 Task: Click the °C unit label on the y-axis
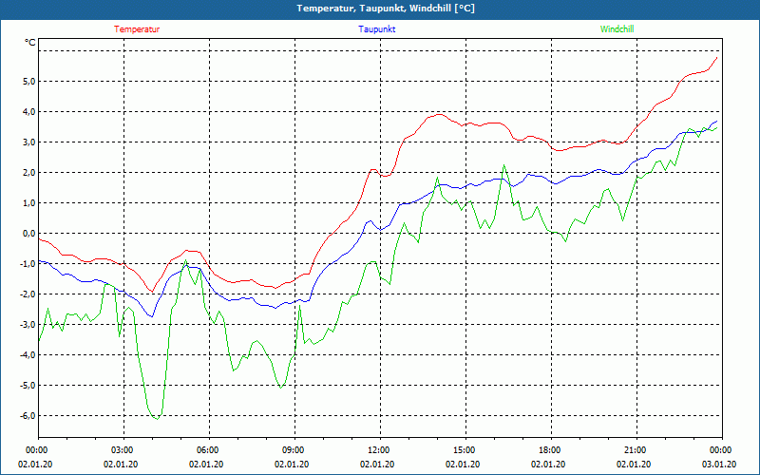click(x=30, y=43)
